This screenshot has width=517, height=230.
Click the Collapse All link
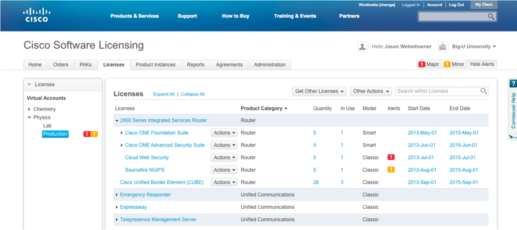pyautogui.click(x=193, y=94)
